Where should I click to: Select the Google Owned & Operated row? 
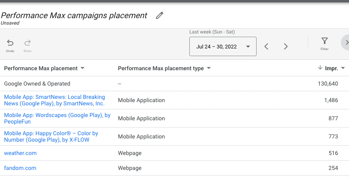coord(37,84)
